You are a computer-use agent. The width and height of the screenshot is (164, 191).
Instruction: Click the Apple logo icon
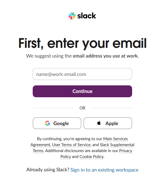[99, 123]
